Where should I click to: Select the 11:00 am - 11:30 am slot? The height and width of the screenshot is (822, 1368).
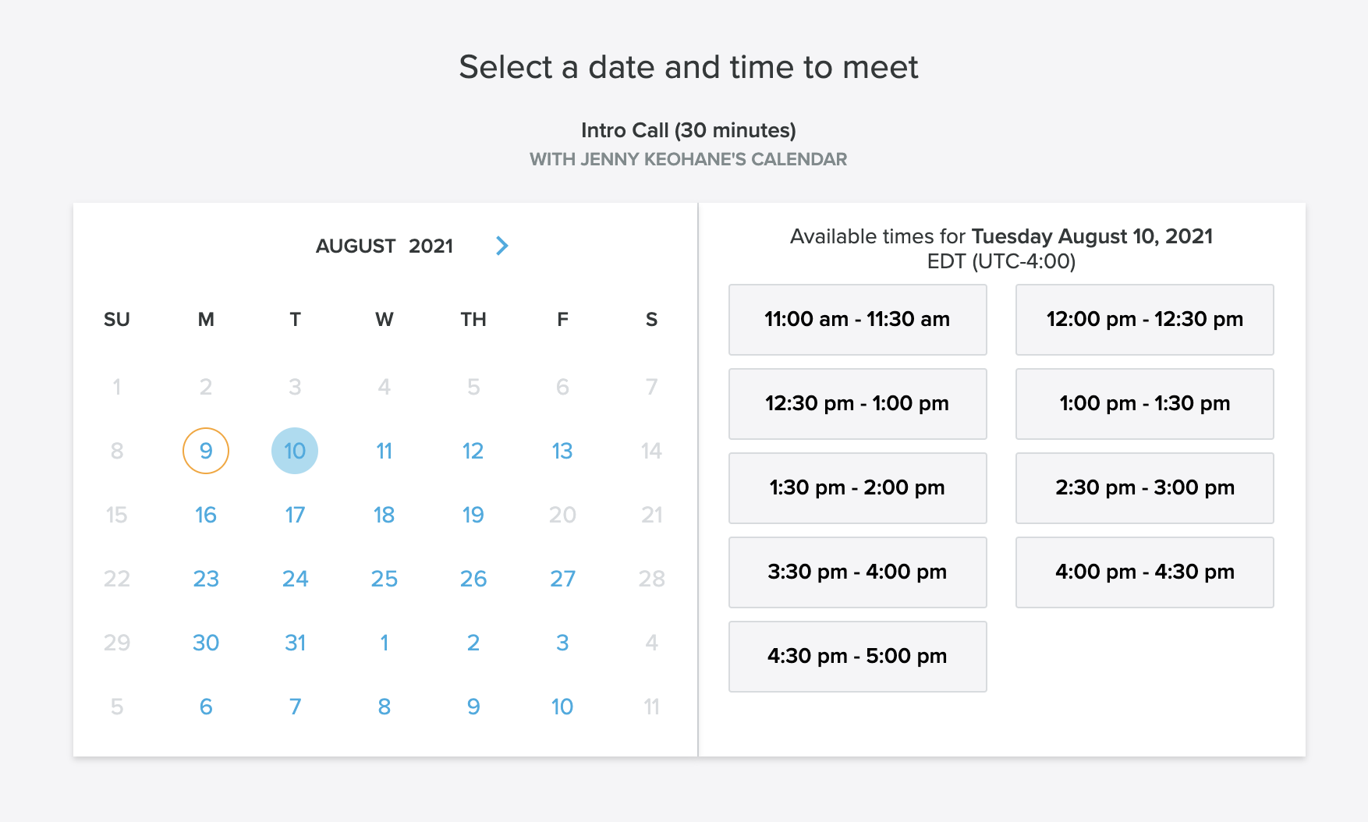tap(856, 319)
